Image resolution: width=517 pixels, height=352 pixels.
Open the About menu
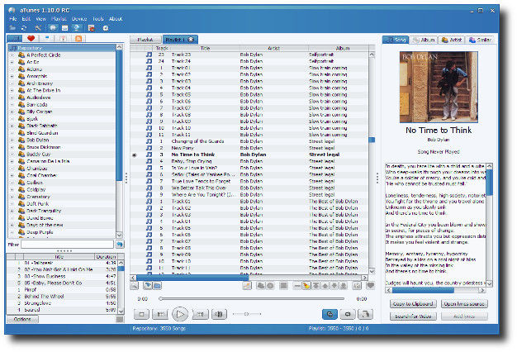tap(116, 19)
